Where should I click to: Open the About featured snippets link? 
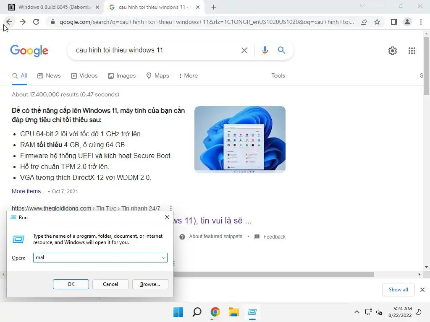215,236
